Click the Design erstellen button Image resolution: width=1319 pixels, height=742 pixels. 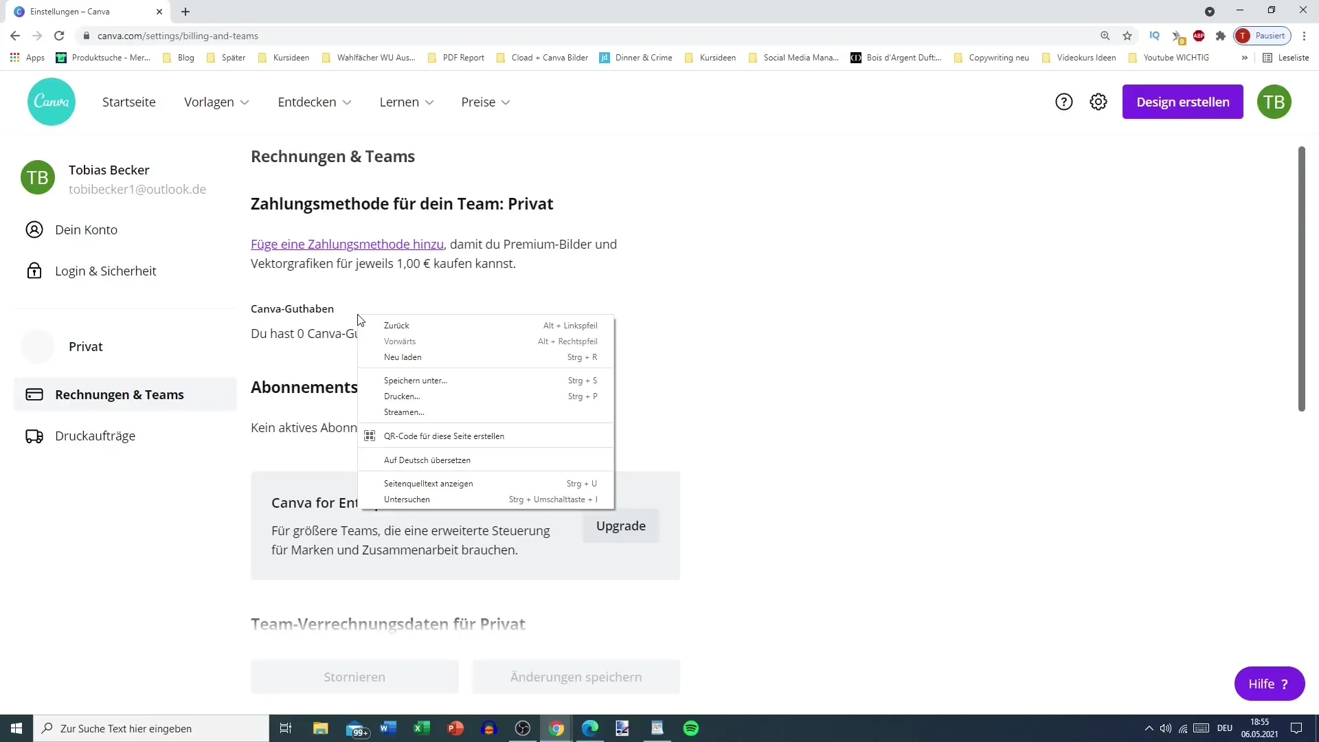pos(1183,102)
